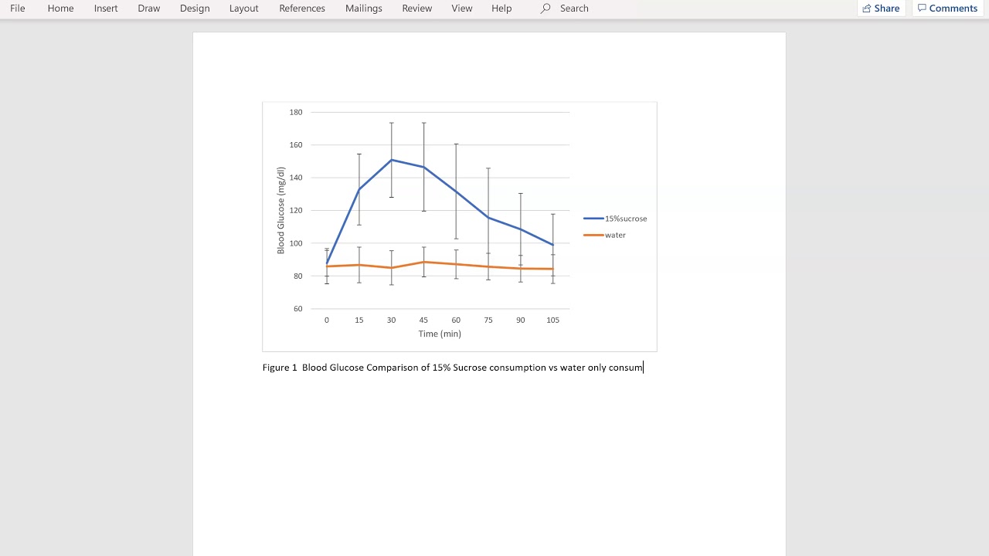Open the Comments pane button
The height and width of the screenshot is (556, 989).
(x=947, y=8)
